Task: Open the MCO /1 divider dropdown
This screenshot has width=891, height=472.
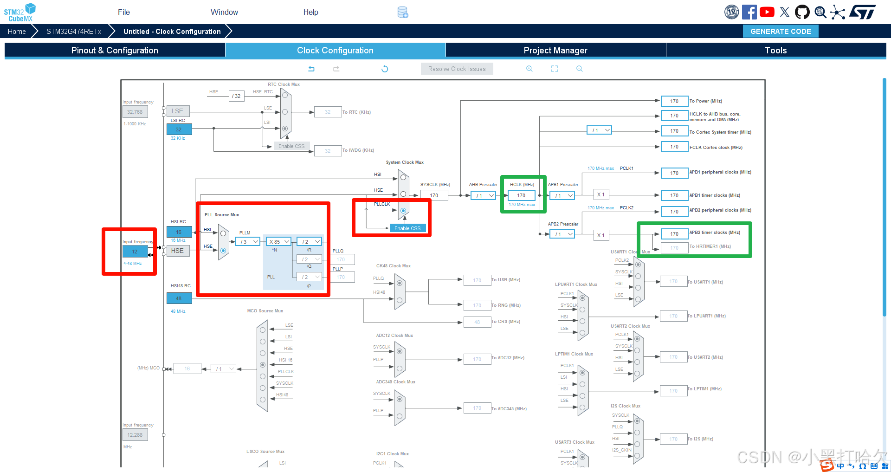Action: pos(224,369)
